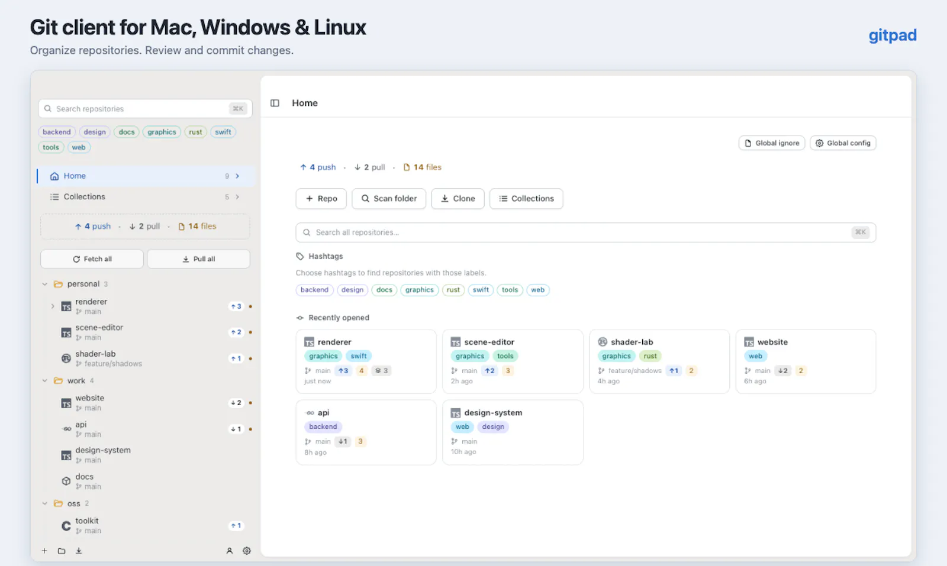
Task: Click the toolkit C icon in sidebar
Action: tap(66, 525)
